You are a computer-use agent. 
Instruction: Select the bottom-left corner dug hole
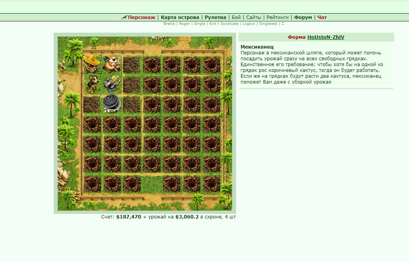[x=92, y=184]
